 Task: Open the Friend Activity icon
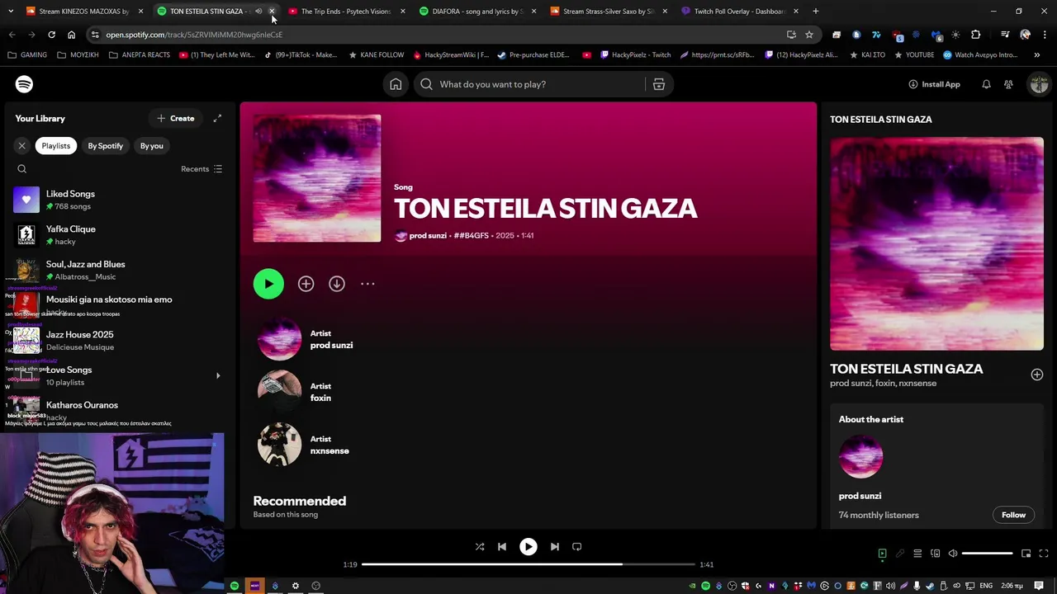point(1008,84)
